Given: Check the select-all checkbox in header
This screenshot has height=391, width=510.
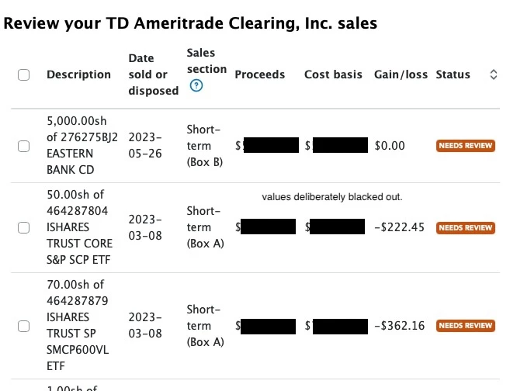Looking at the screenshot, I should [x=24, y=74].
